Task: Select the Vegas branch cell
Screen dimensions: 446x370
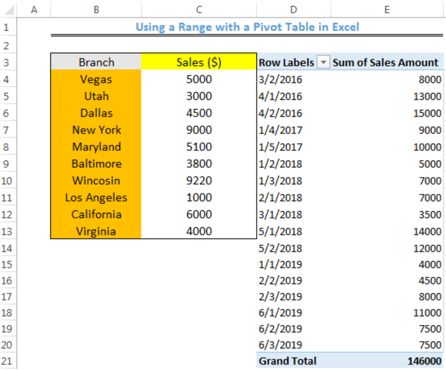Action: tap(97, 79)
